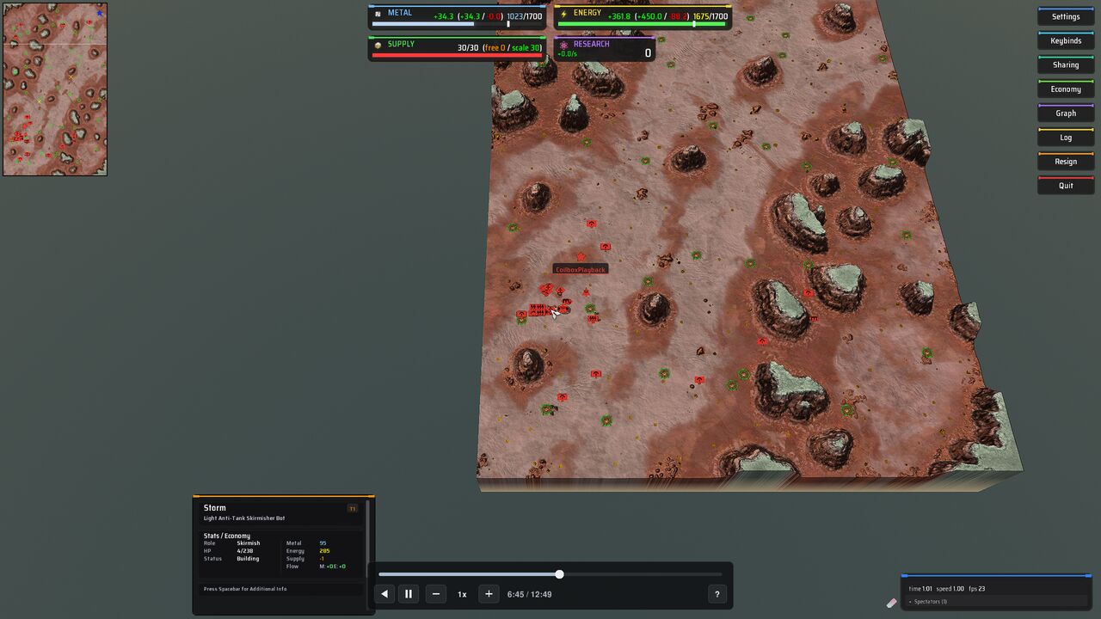Click the 6:45 / 12:49 time readout
This screenshot has width=1101, height=619.
[530, 594]
